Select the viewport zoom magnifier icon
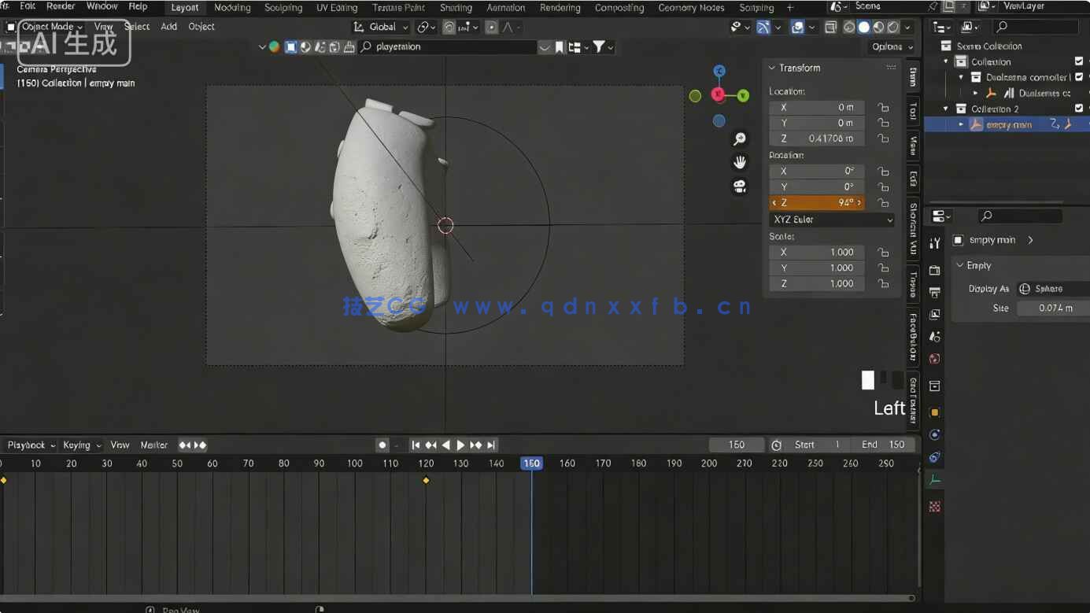Screen dimensions: 1090x613 coord(740,138)
